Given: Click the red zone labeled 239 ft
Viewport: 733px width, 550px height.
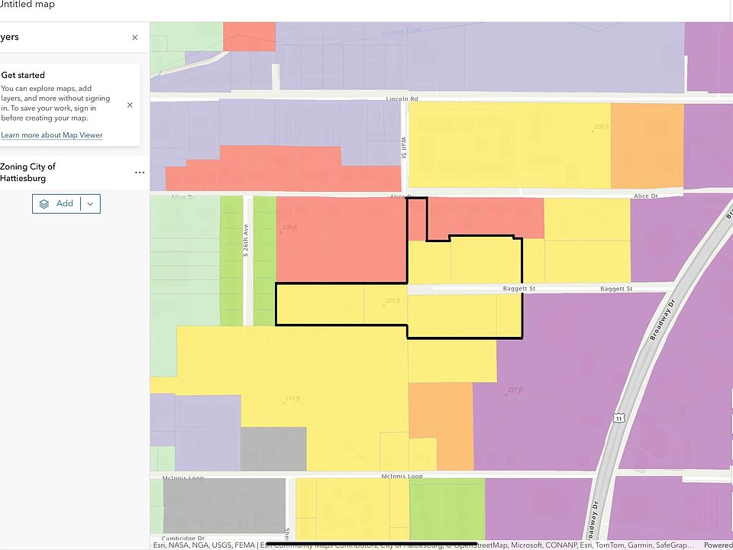Looking at the screenshot, I should click(341, 239).
